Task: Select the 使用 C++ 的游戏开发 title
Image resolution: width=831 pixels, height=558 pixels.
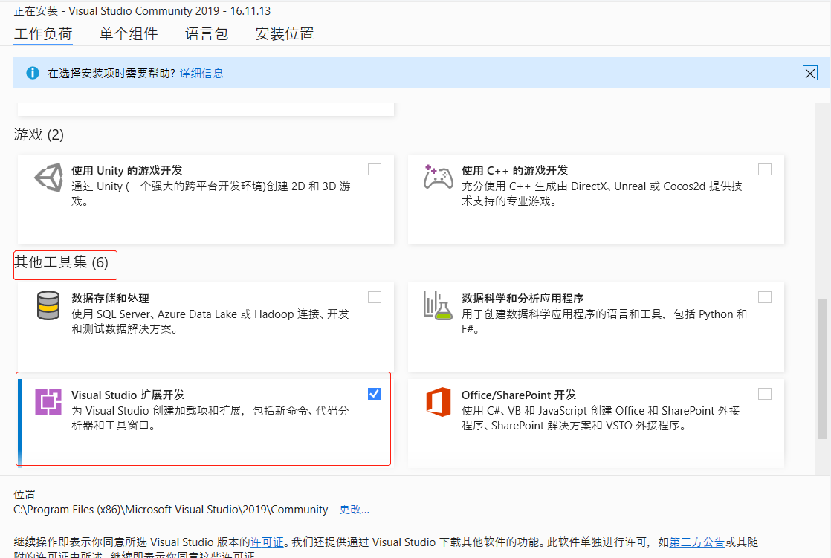Action: (514, 171)
